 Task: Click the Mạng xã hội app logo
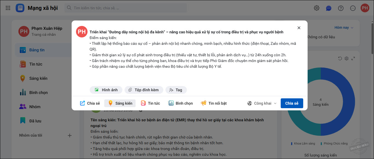coord(20,8)
